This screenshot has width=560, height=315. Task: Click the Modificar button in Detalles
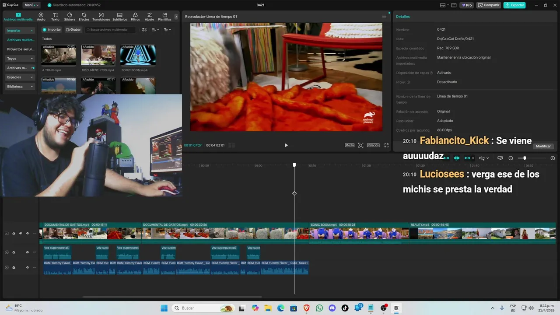(x=543, y=146)
